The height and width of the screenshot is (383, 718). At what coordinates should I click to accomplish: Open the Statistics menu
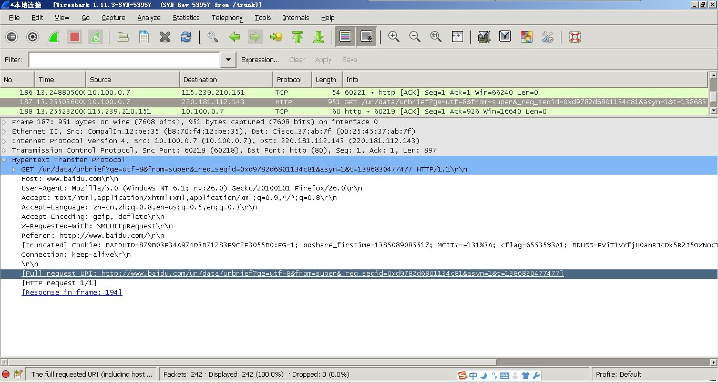[x=186, y=17]
